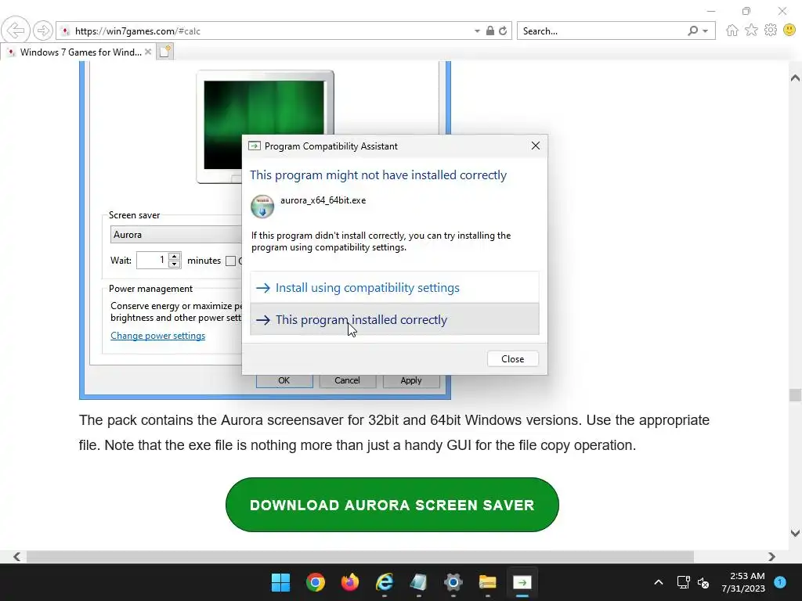Choose Install using compatibility settings
This screenshot has width=802, height=601.
[395, 288]
